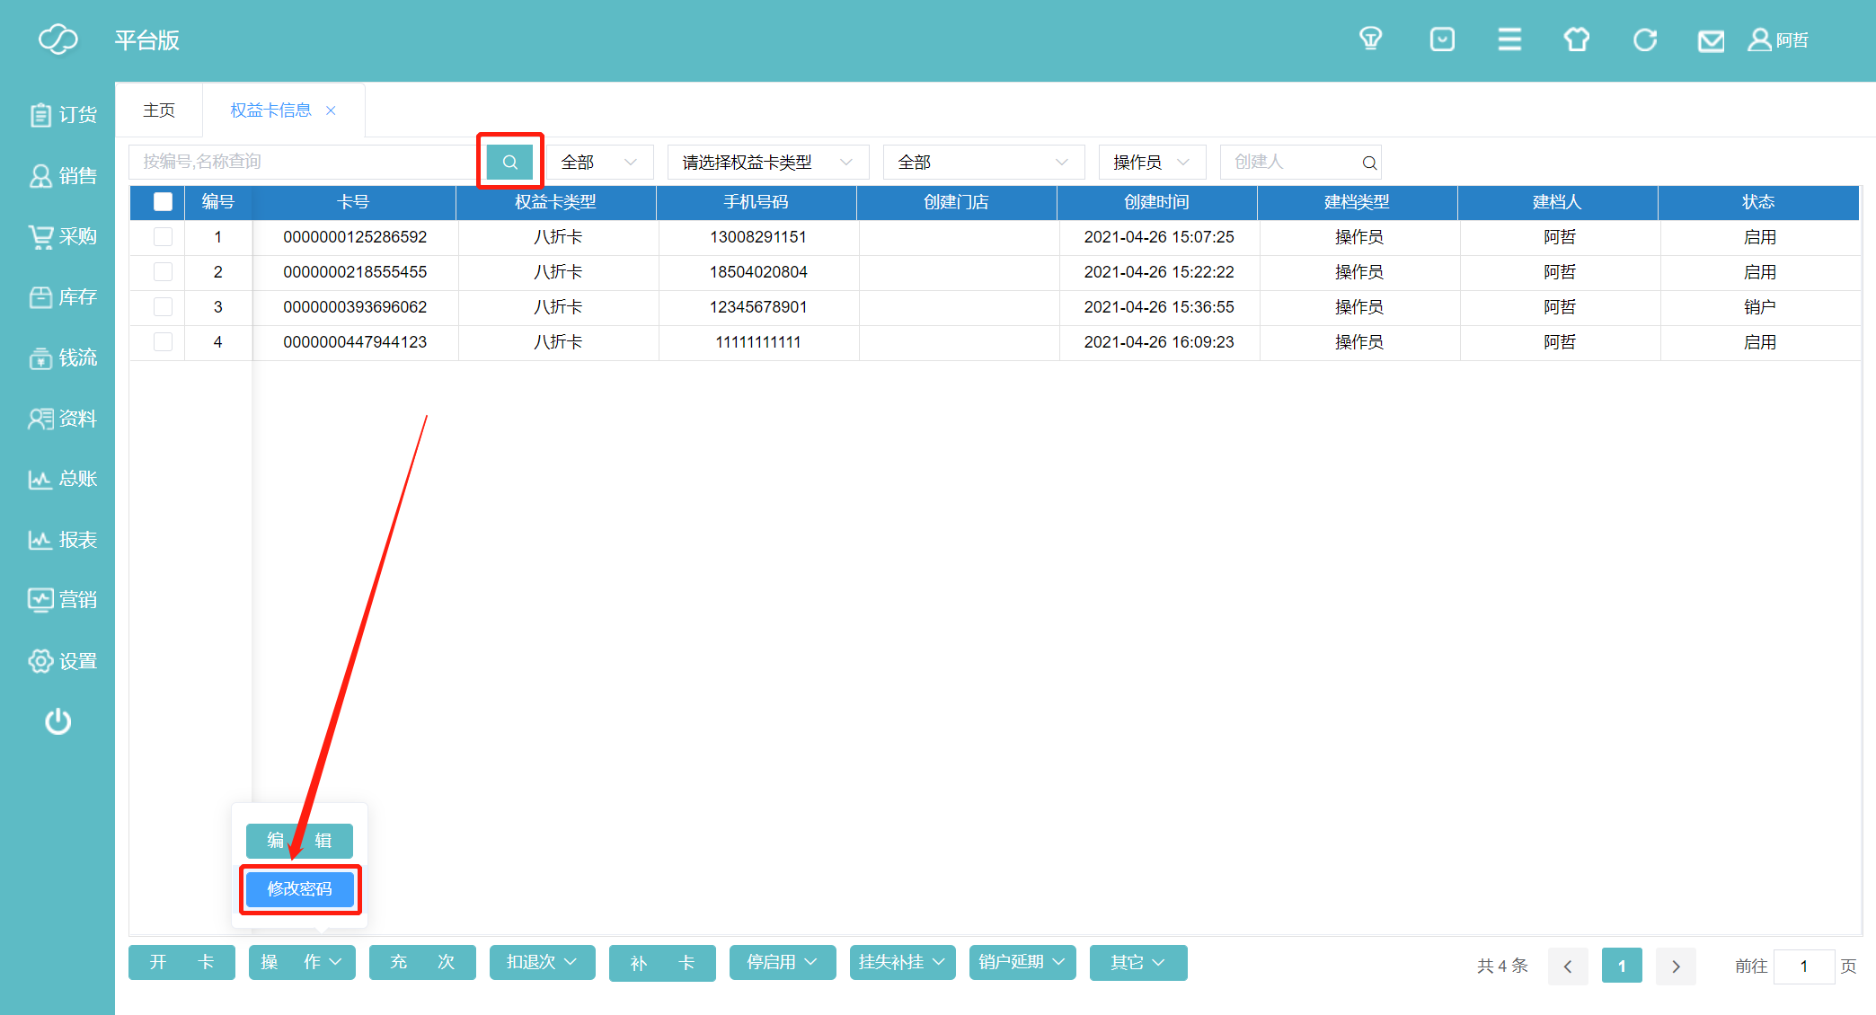Expand the 停启用 dropdown button
This screenshot has width=1876, height=1015.
tap(782, 962)
